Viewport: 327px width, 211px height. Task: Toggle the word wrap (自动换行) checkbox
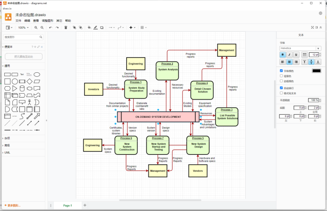281,88
